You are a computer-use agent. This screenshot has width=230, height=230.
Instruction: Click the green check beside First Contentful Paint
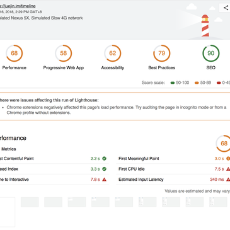click(x=104, y=159)
